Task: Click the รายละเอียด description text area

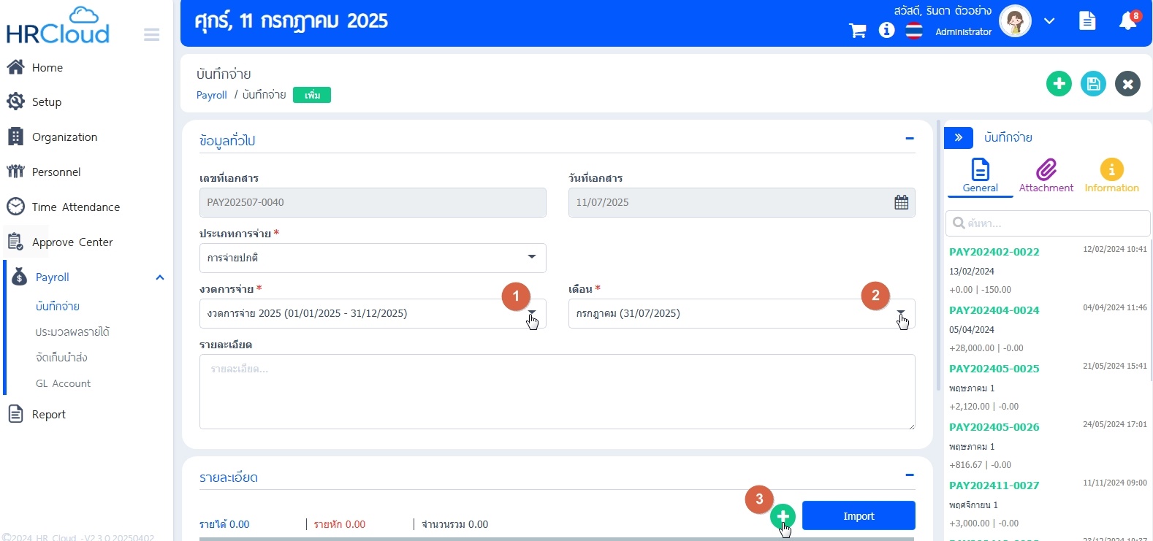Action: (x=557, y=391)
